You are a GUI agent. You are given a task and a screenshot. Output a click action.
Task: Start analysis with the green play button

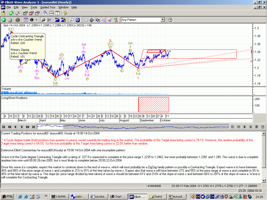tap(4, 20)
